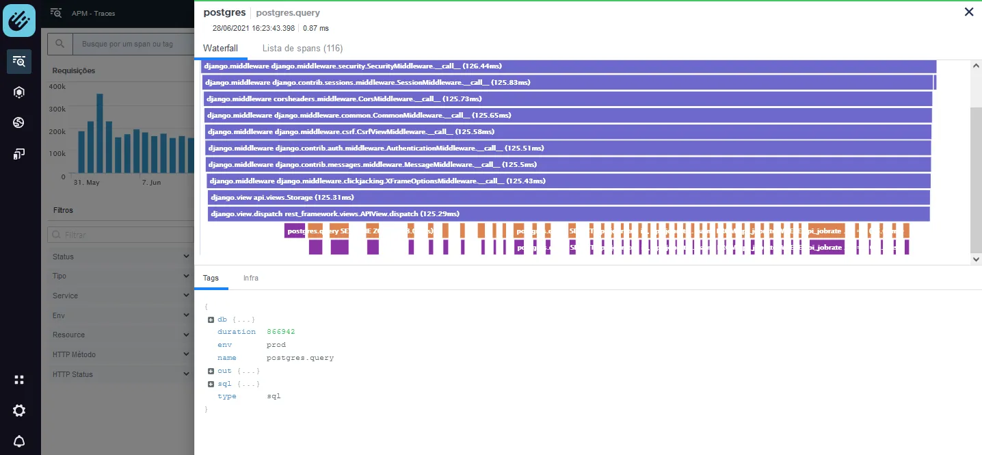982x455 pixels.
Task: Select the Waterfall tab
Action: [220, 49]
